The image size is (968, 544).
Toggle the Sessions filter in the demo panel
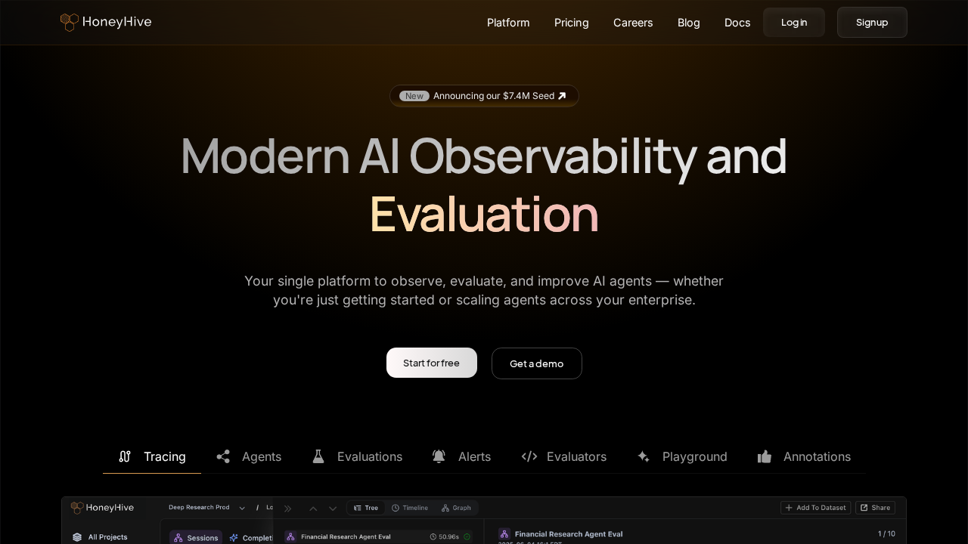pyautogui.click(x=196, y=537)
